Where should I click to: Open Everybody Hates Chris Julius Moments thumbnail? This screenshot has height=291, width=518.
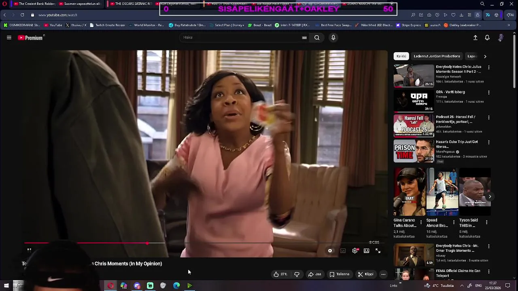point(414,76)
